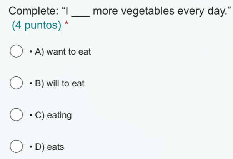
Task: Tap the "C) eating" answer label
Action: click(53, 115)
